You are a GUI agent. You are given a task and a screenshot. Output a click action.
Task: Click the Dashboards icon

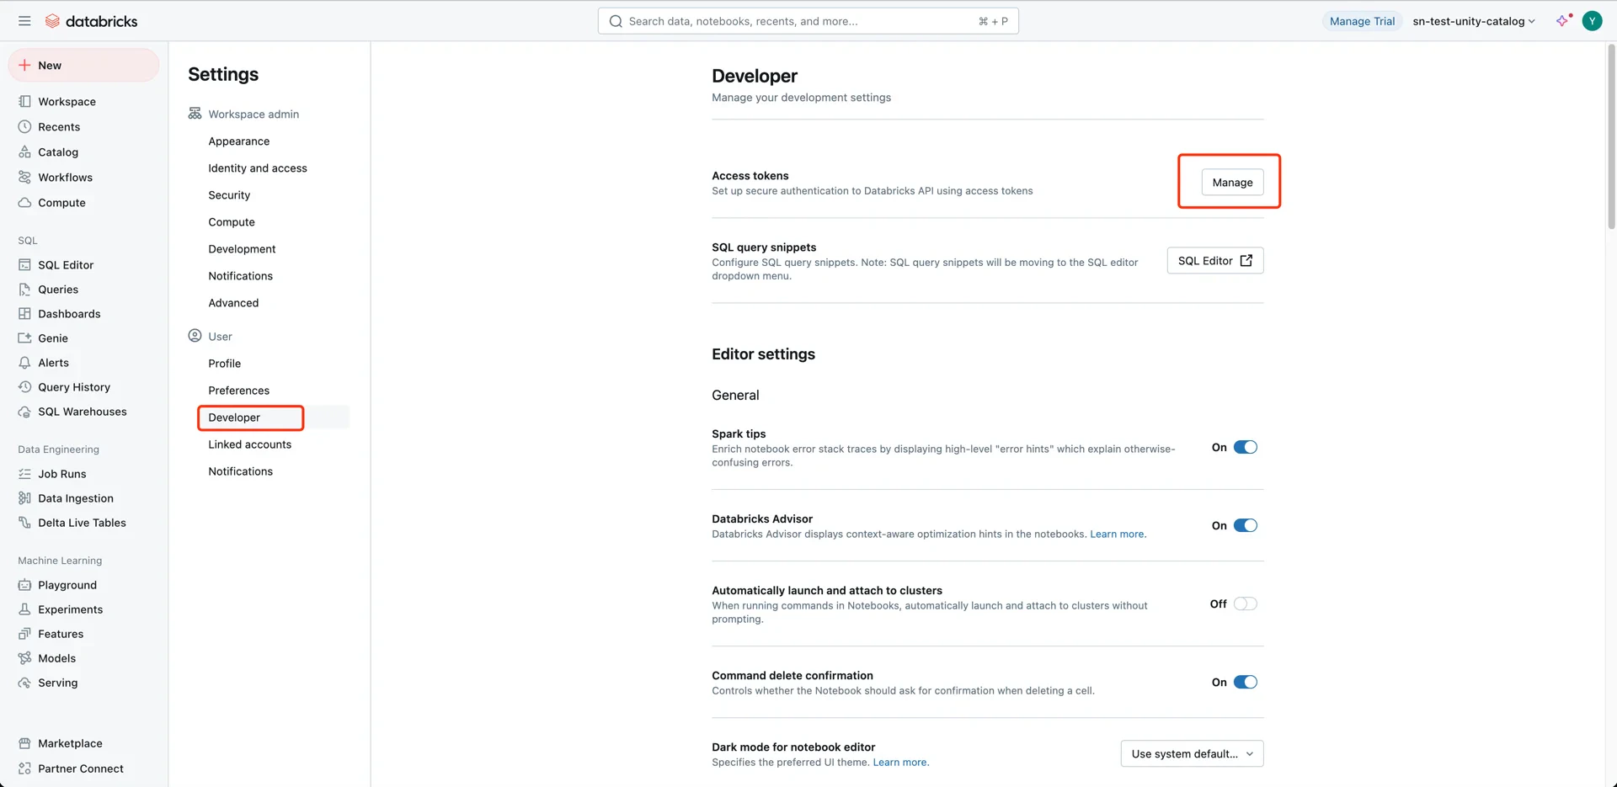(x=24, y=313)
